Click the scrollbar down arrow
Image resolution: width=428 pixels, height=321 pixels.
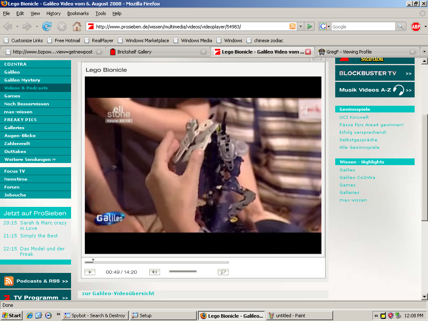coord(425,297)
